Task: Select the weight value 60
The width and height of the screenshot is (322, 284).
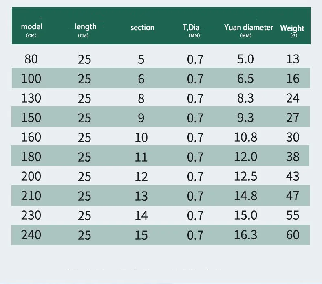Action: pos(293,235)
